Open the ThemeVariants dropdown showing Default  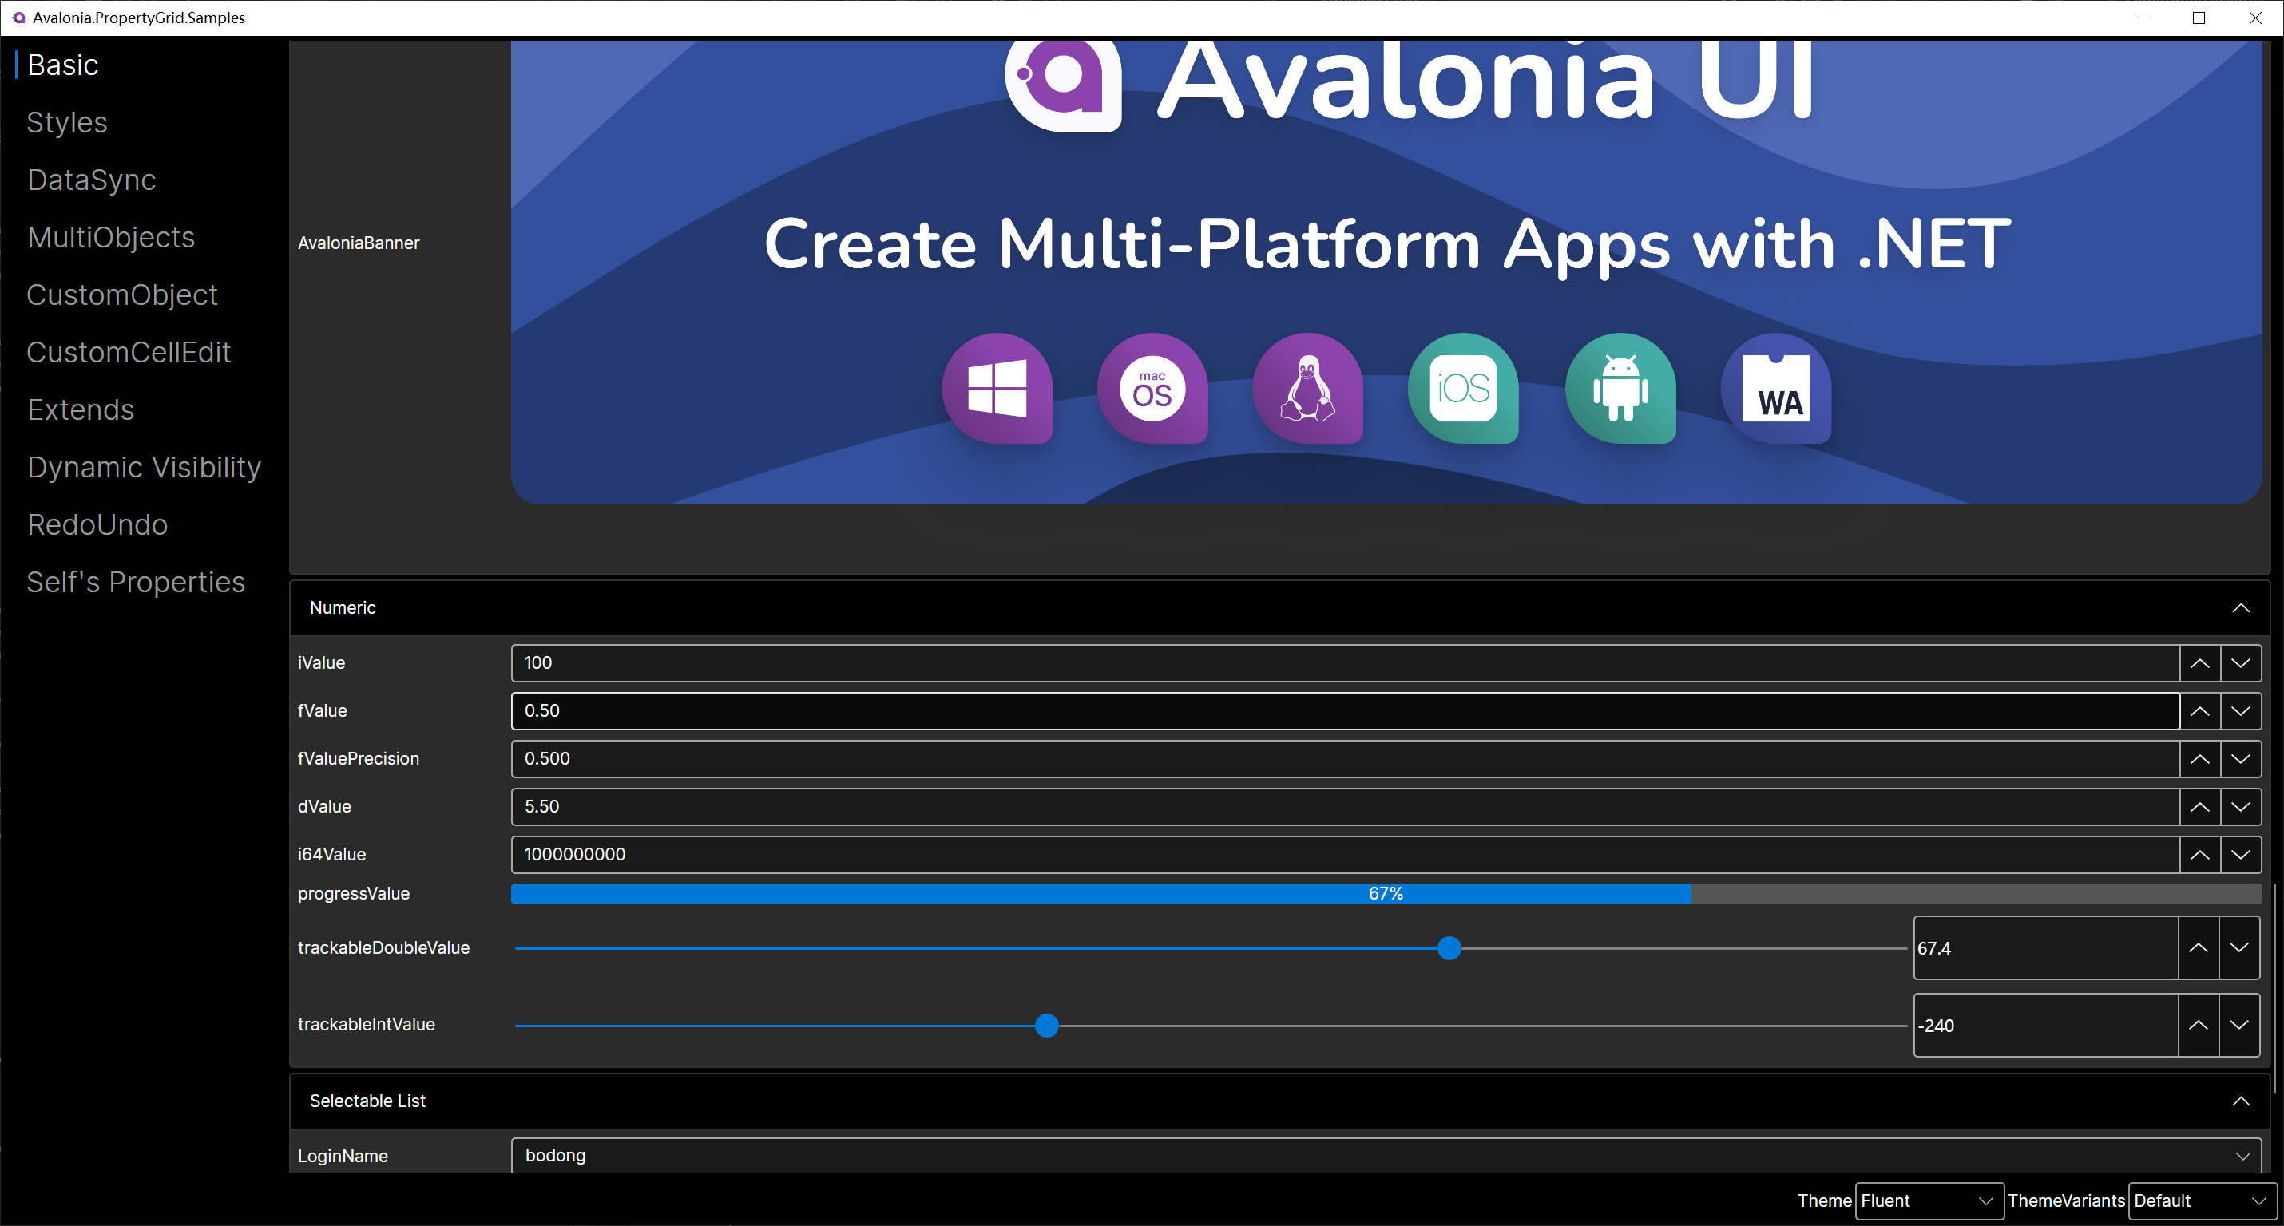(2202, 1201)
